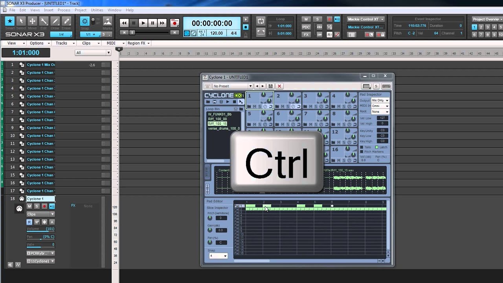Image resolution: width=503 pixels, height=283 pixels.
Task: Toggle Snap to grid
Action: [84, 22]
